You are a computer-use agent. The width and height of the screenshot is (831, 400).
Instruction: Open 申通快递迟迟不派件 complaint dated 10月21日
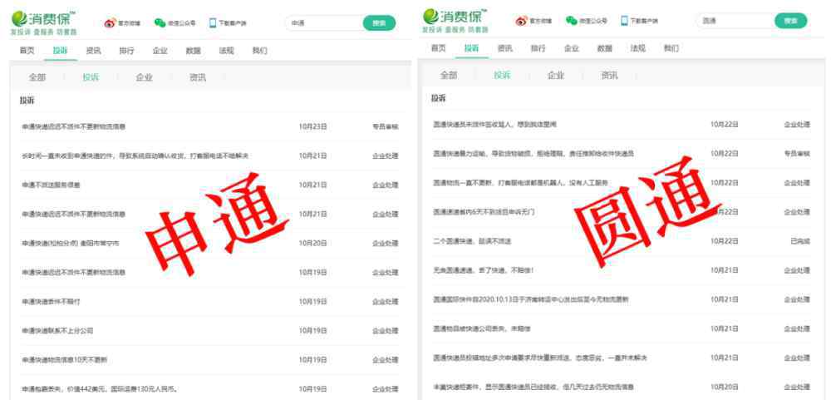tap(74, 215)
